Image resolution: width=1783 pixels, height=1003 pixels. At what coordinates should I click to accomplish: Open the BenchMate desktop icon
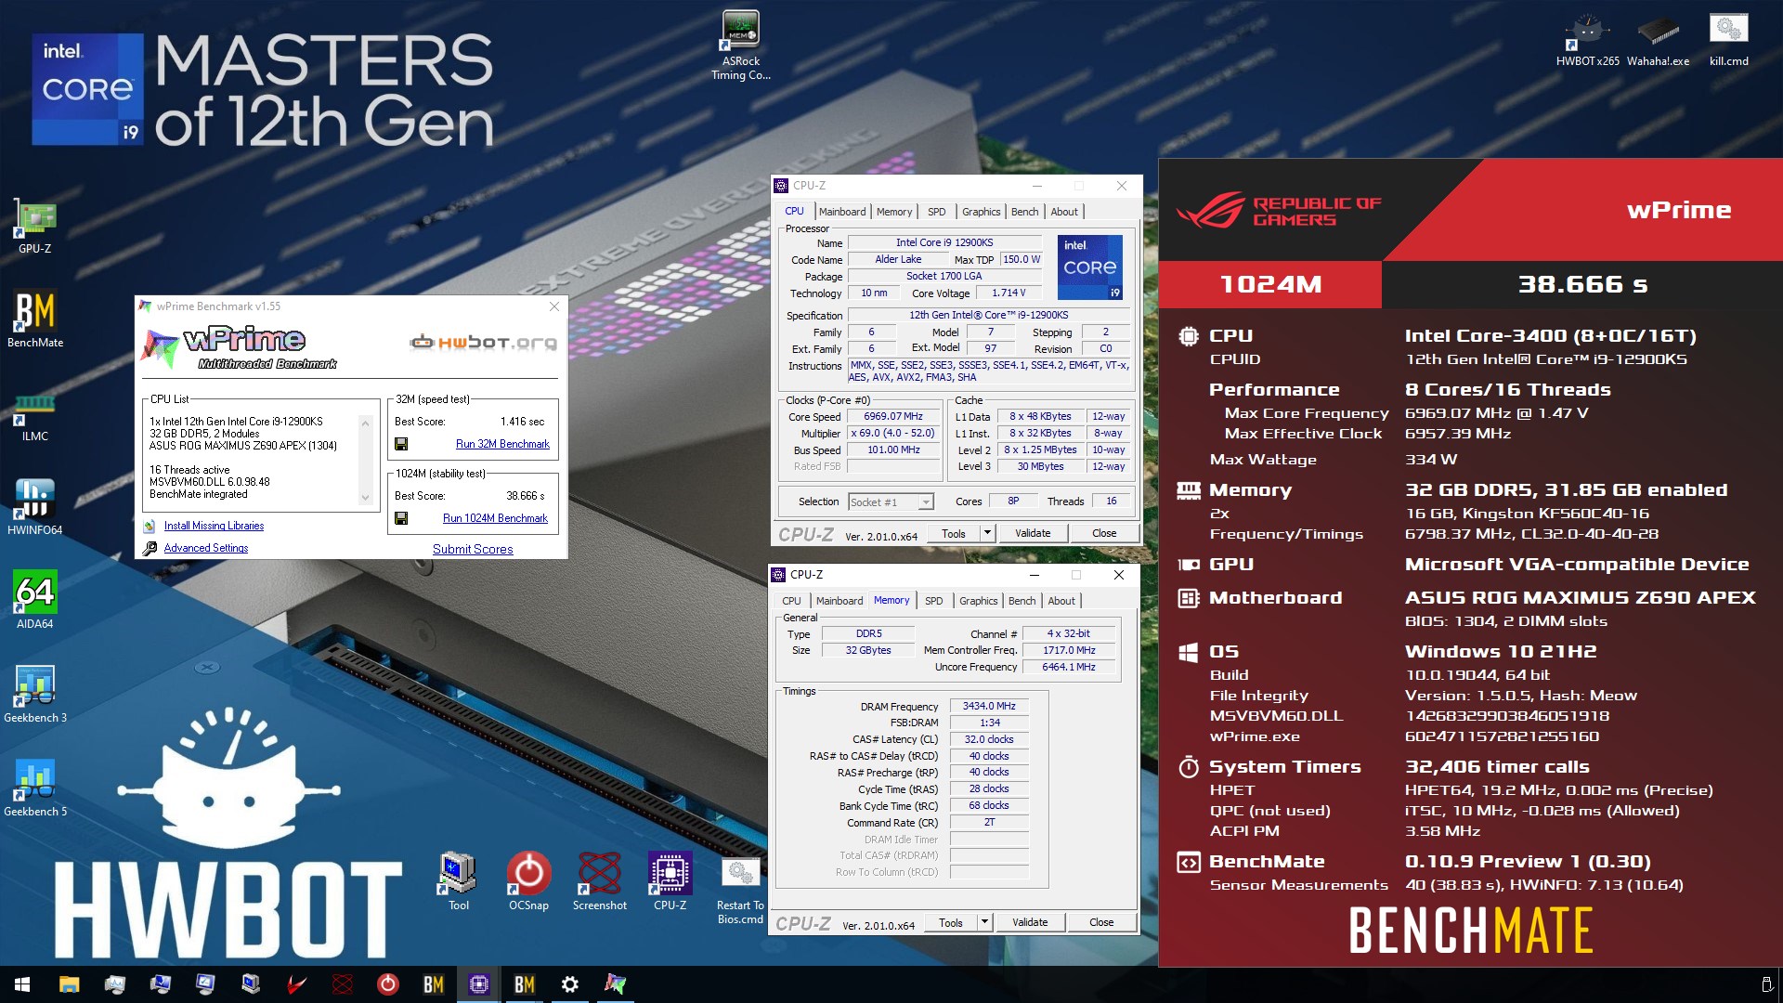[x=35, y=320]
